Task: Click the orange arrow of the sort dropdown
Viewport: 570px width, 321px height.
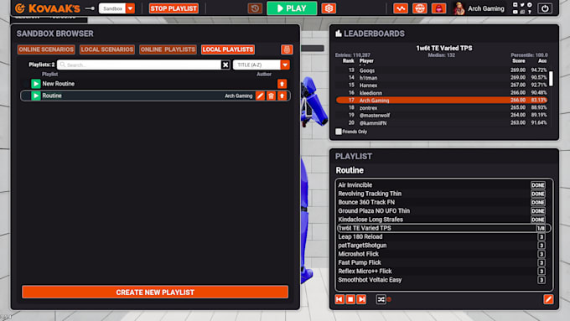Action: (285, 65)
